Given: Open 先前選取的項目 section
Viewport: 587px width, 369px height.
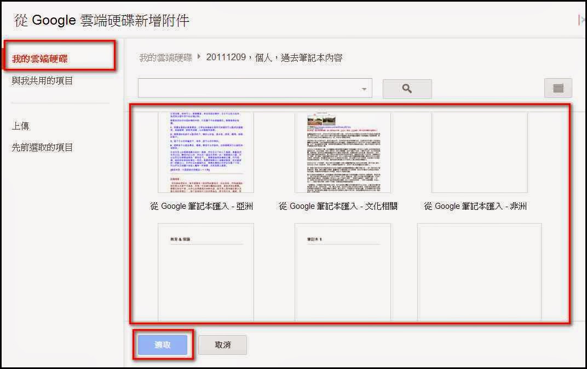Looking at the screenshot, I should point(42,147).
